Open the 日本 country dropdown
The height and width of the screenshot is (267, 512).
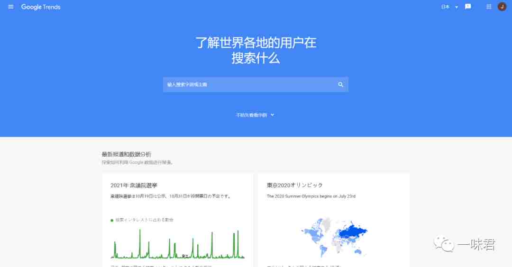click(x=449, y=7)
